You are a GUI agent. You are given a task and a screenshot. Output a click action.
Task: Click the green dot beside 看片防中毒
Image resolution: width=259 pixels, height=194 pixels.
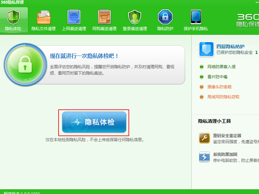pos(201,77)
